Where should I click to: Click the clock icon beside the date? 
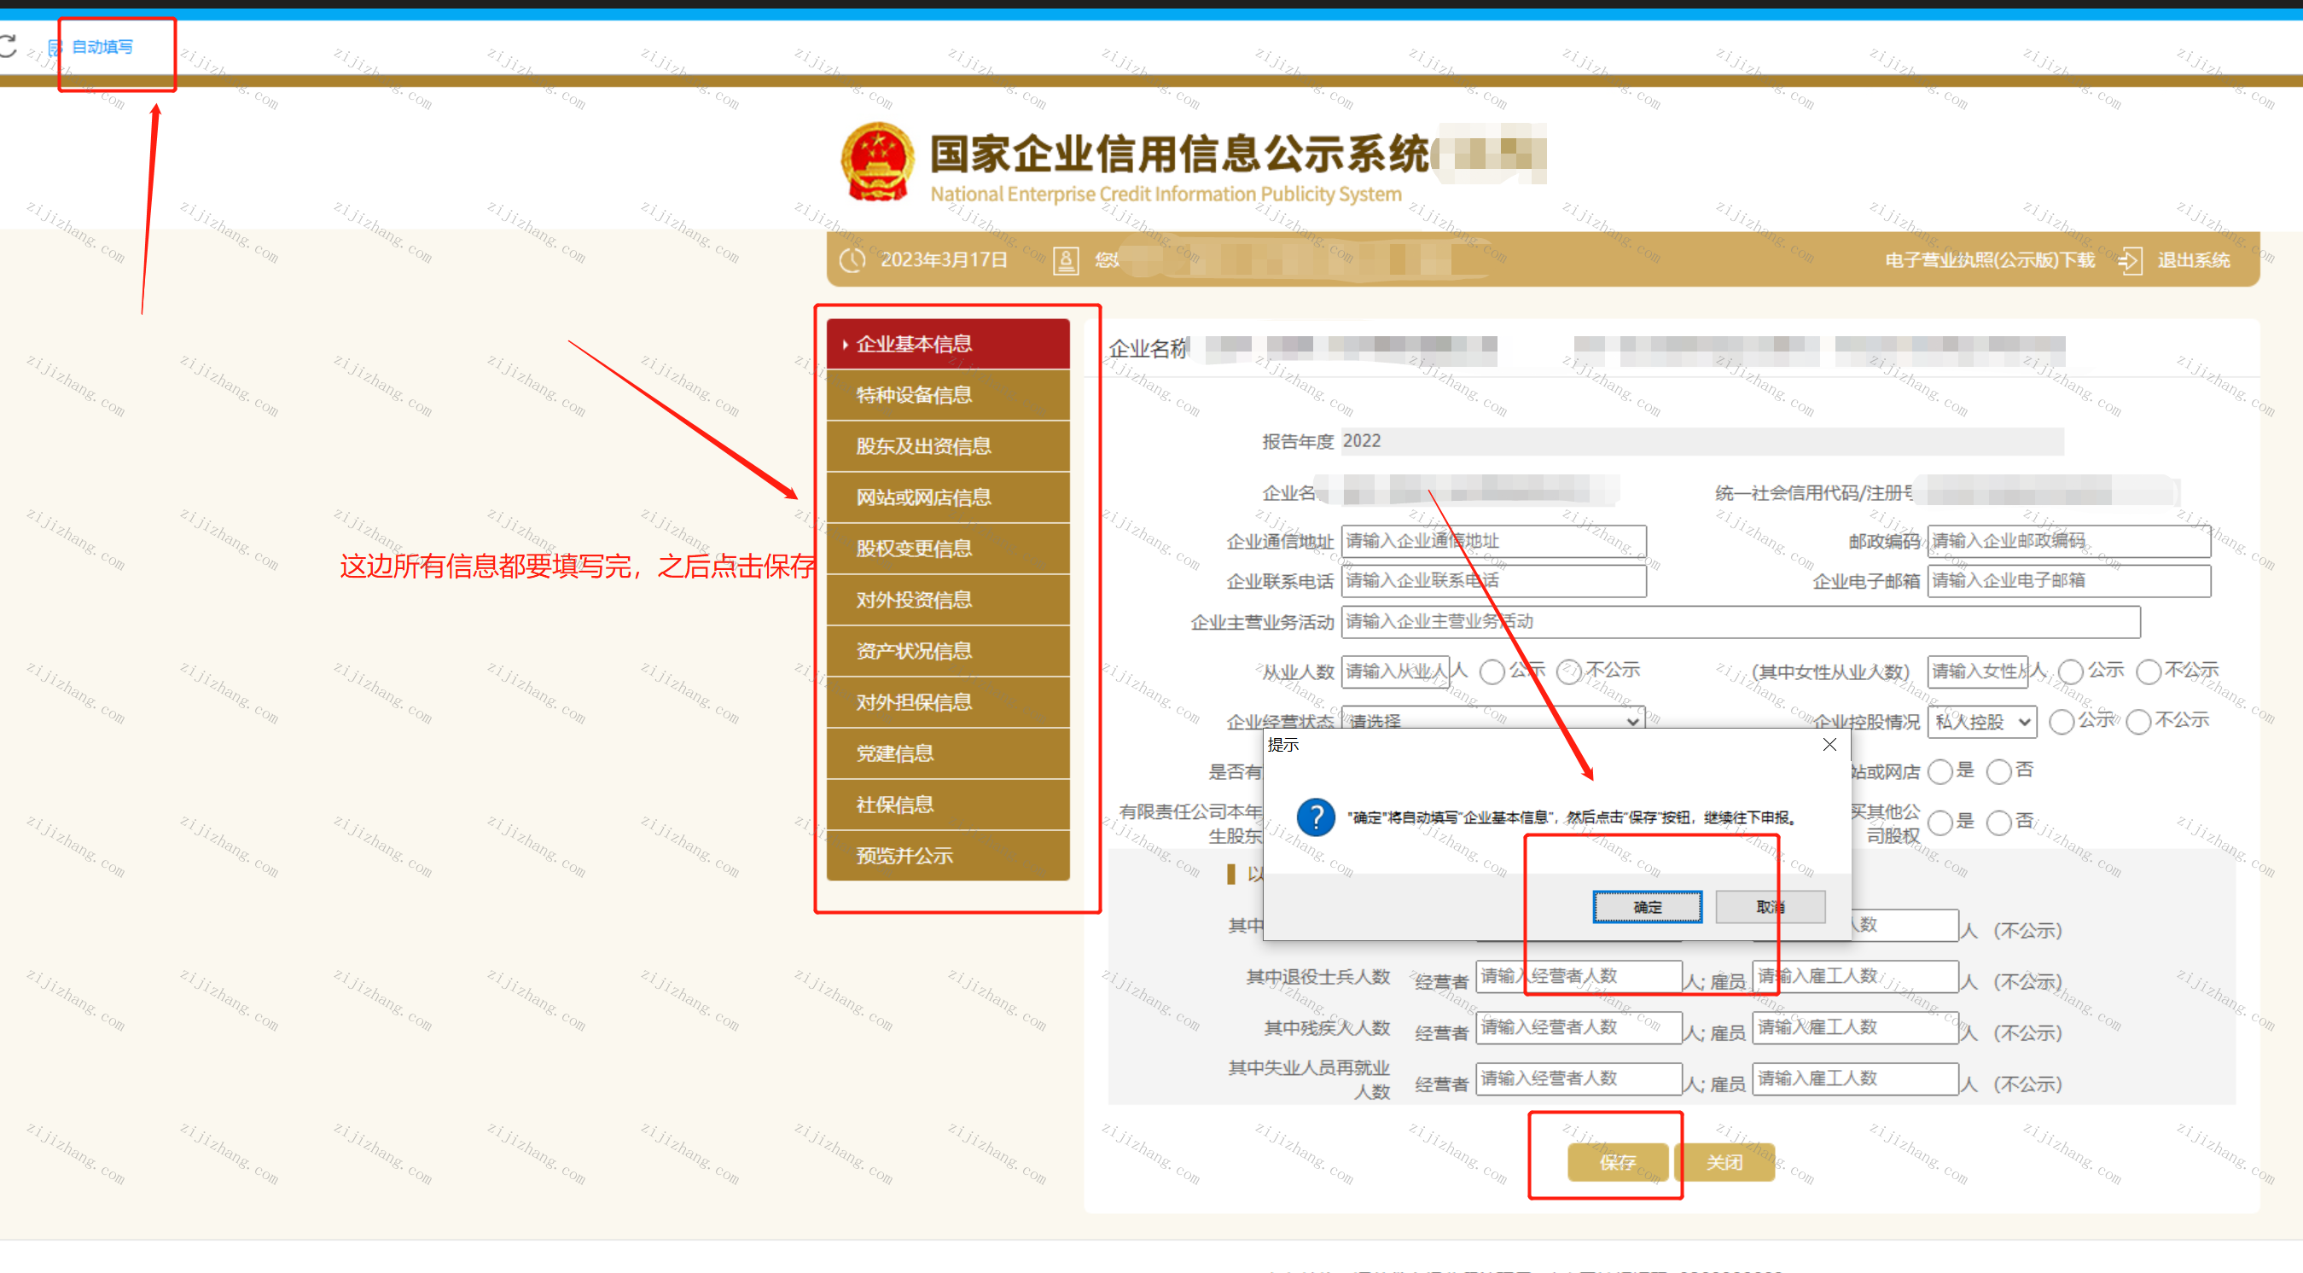(852, 260)
